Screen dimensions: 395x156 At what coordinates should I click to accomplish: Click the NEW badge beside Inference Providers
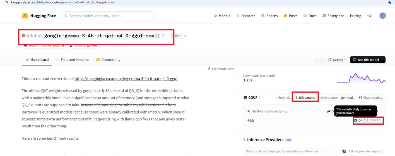pyautogui.click(x=289, y=140)
